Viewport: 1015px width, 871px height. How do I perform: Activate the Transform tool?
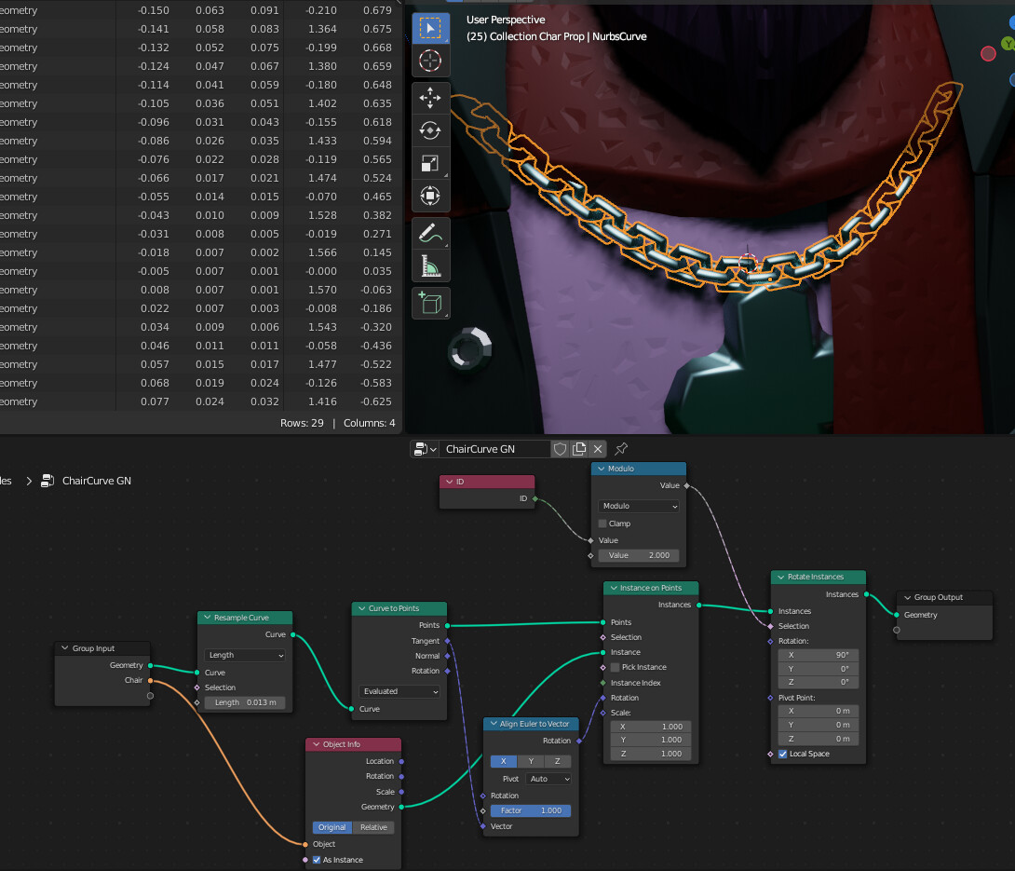pos(430,196)
